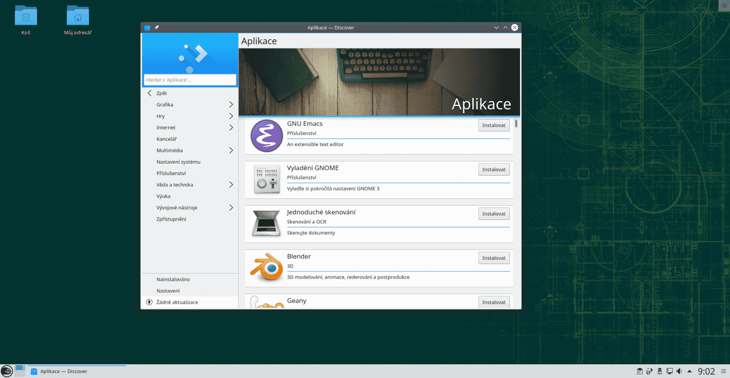Open the Blender application icon
This screenshot has height=378, width=730.
coord(266,268)
